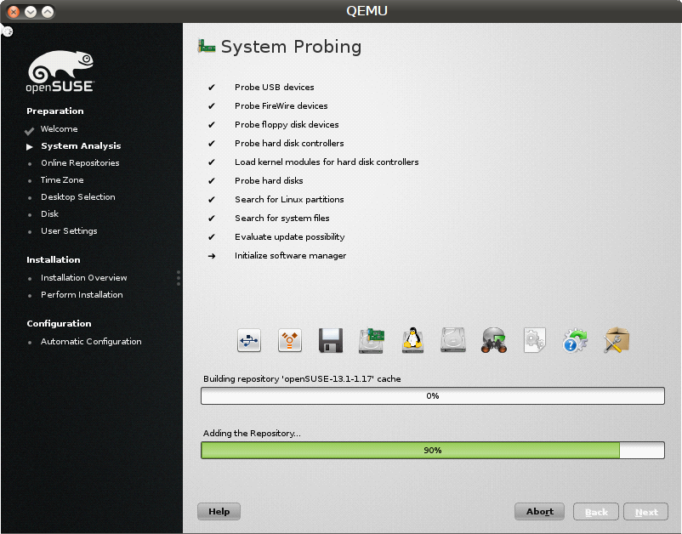Click the FireWire devices icon
This screenshot has width=682, height=534.
coord(290,341)
